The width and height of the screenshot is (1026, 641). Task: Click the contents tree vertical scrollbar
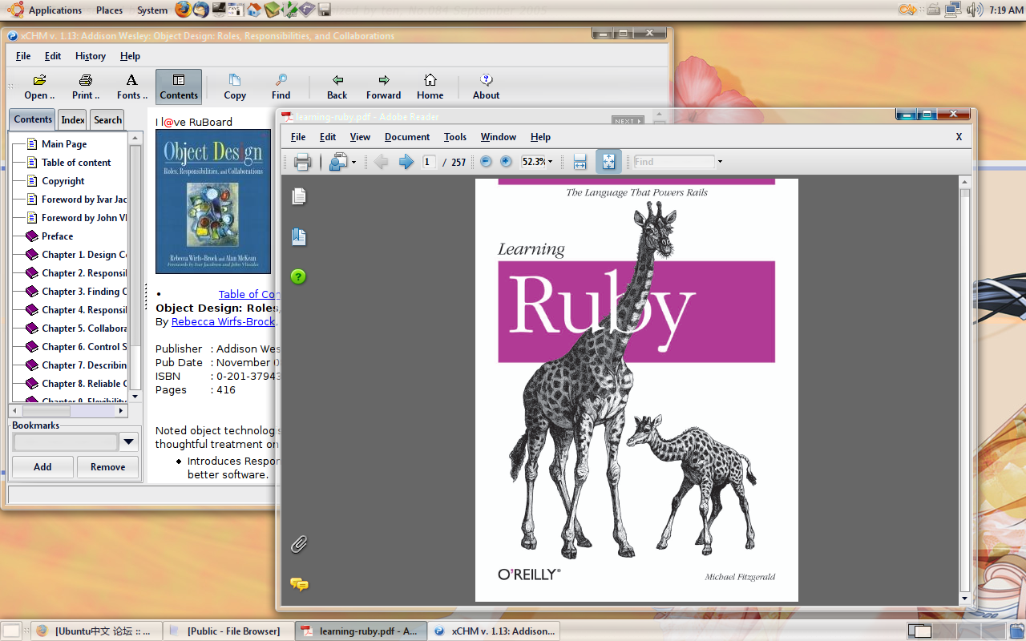coord(135,267)
